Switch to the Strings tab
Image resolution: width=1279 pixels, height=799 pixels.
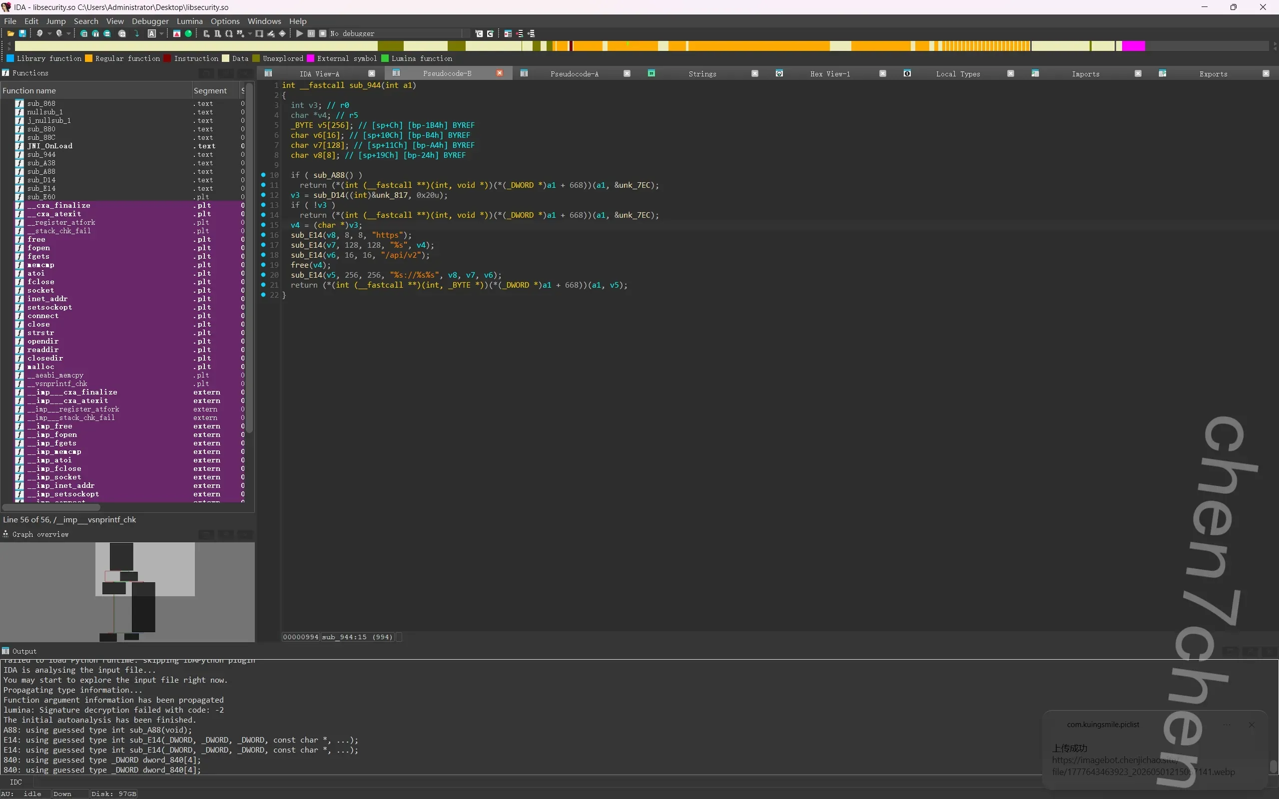coord(702,74)
